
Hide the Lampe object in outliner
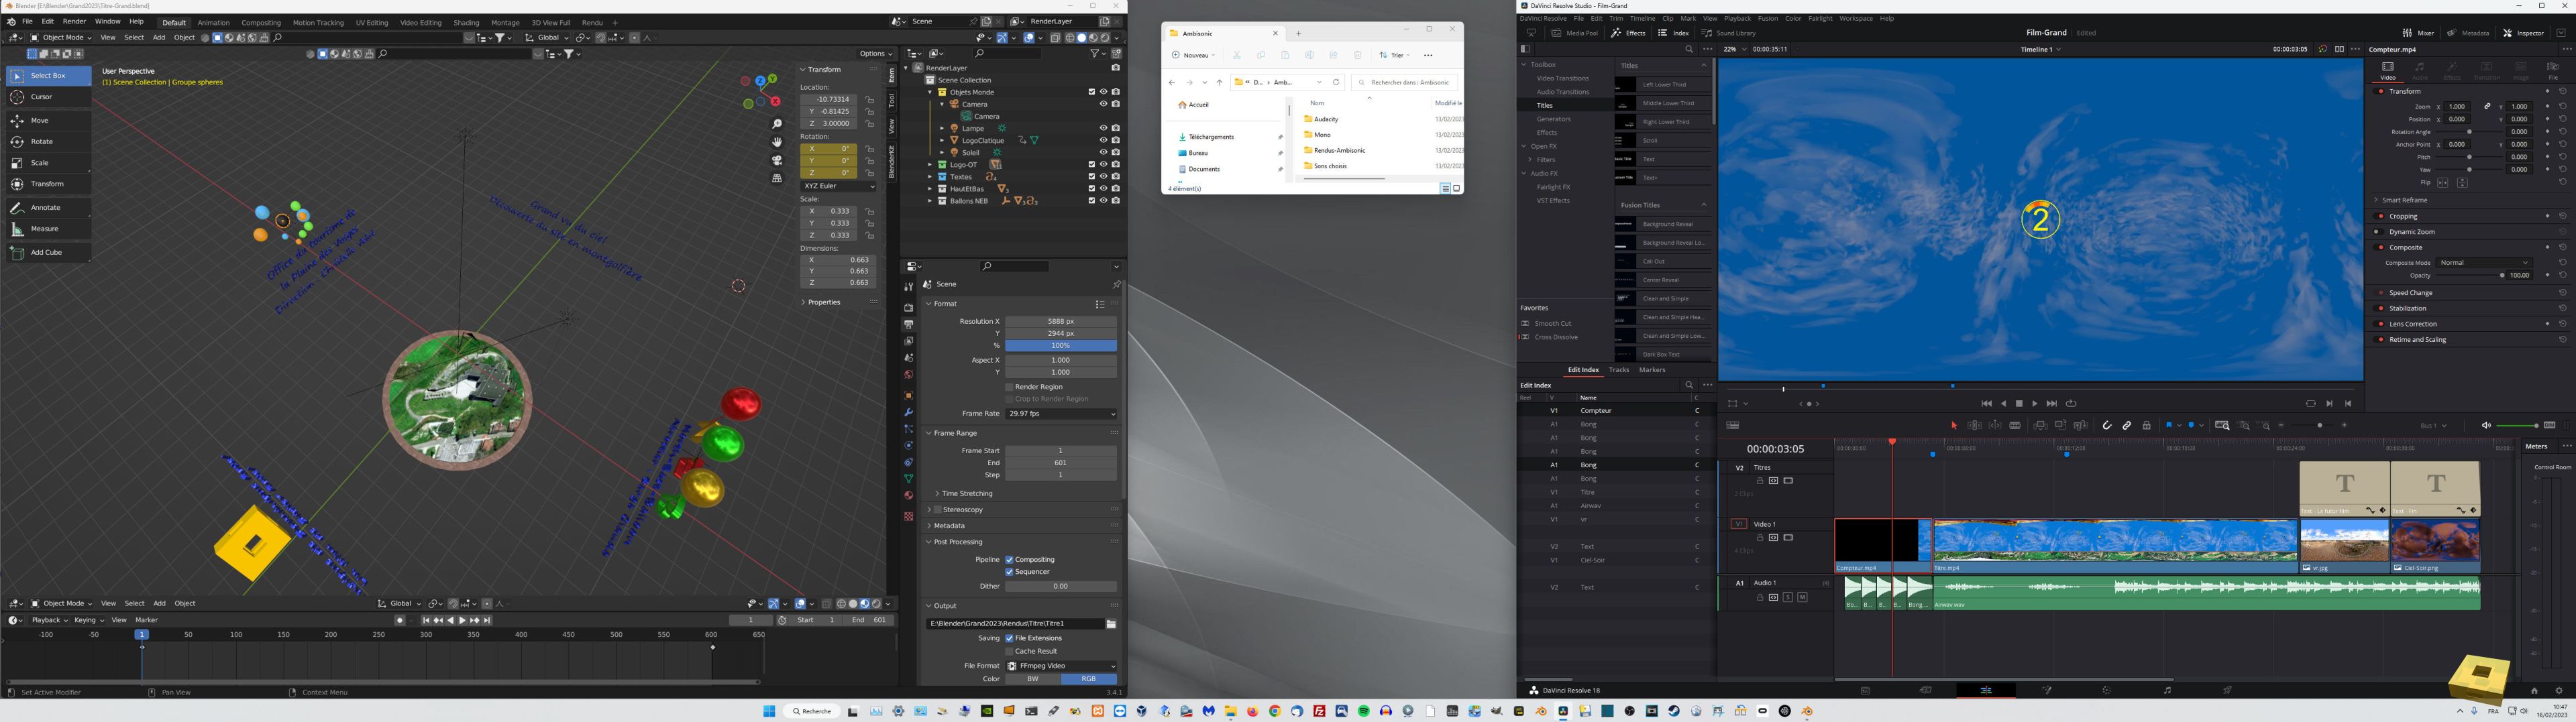coord(1103,128)
